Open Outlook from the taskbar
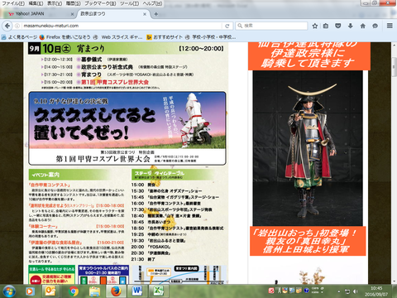 [50, 291]
